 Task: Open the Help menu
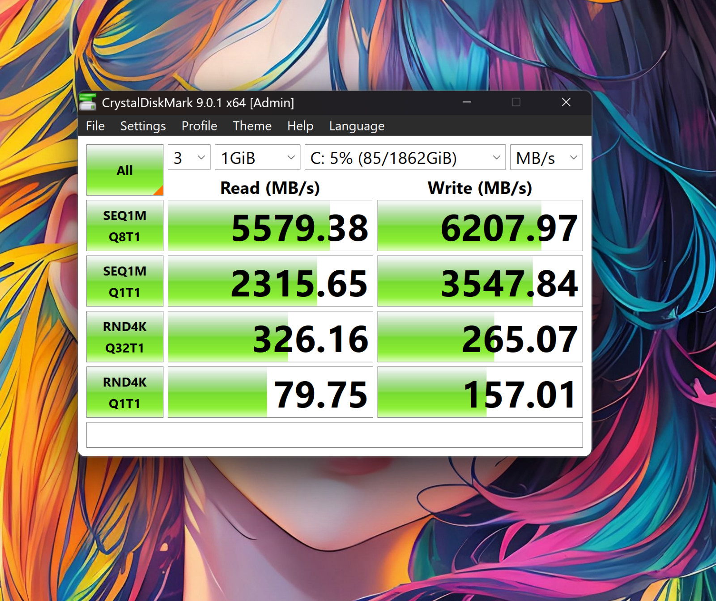click(x=300, y=126)
